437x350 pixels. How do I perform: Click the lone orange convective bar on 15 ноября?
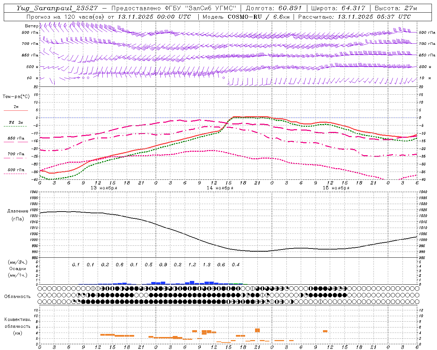pyautogui.click(x=325, y=331)
